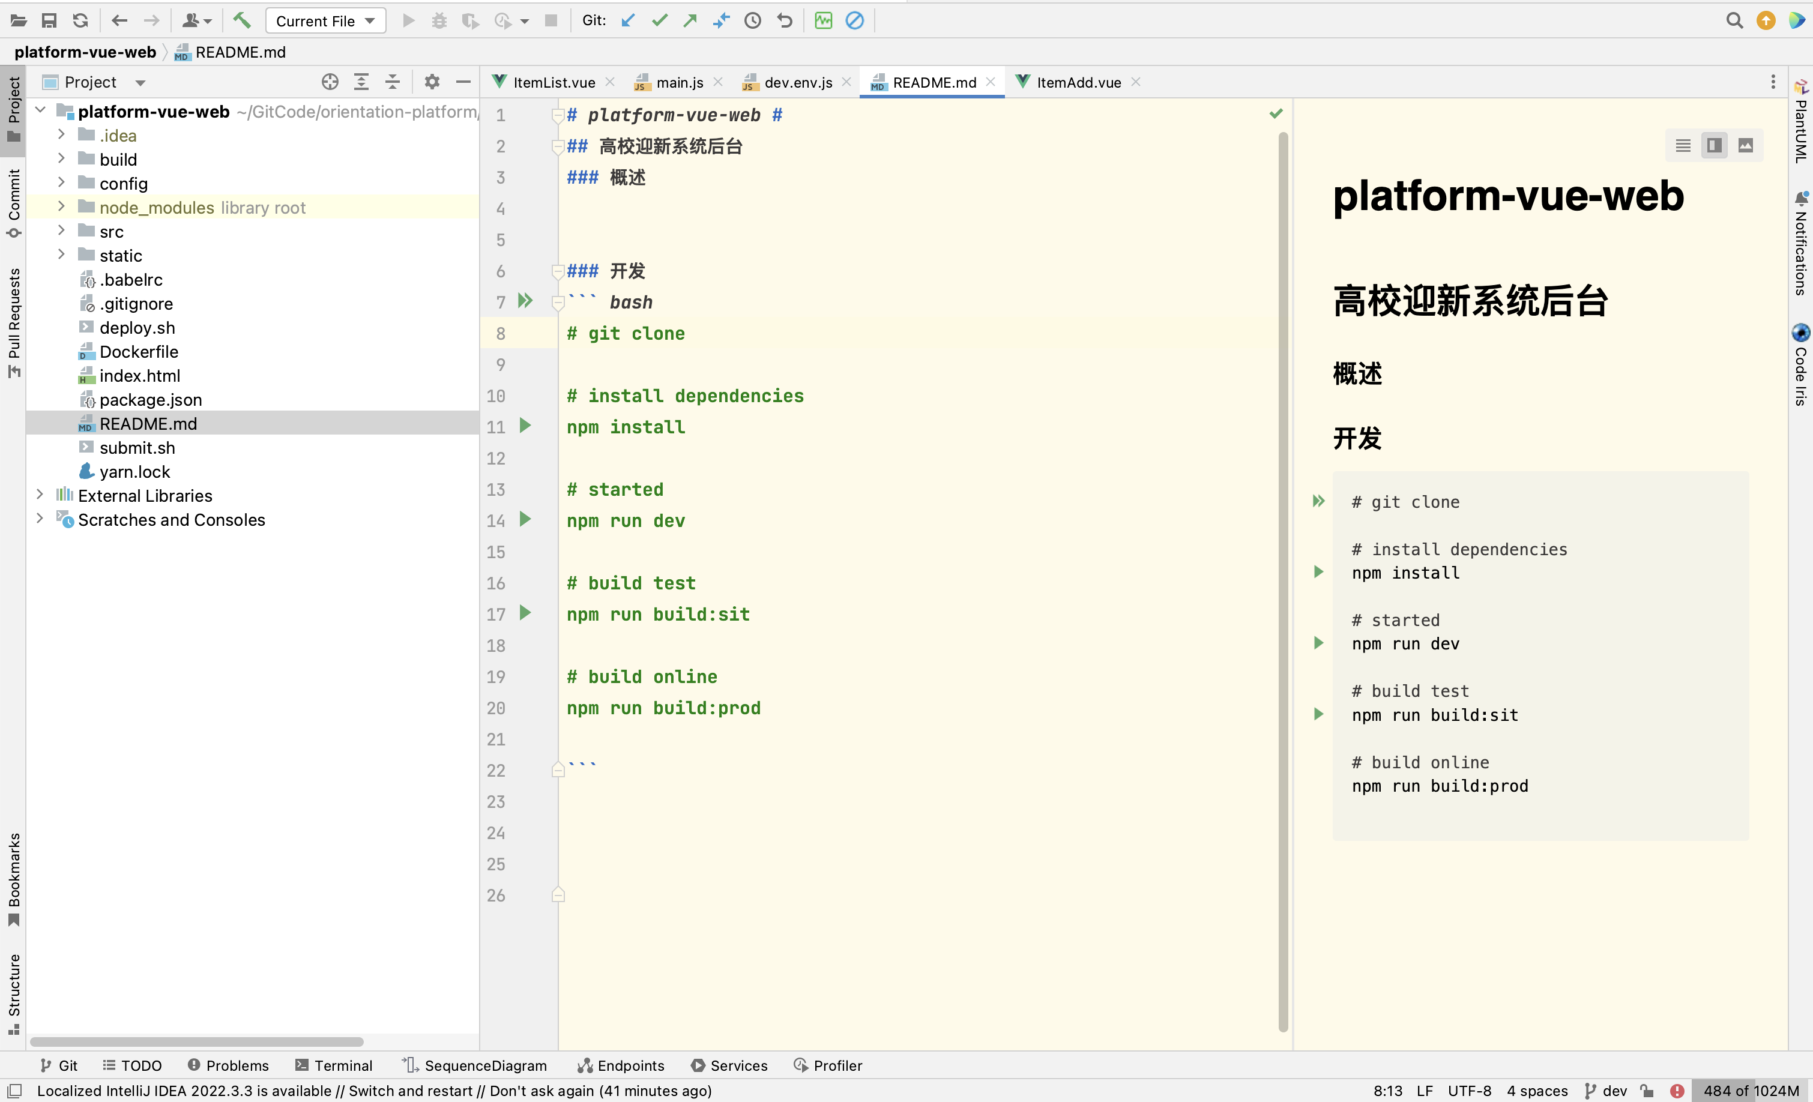Click Expand All in Project panel
The height and width of the screenshot is (1102, 1813).
pyautogui.click(x=361, y=82)
